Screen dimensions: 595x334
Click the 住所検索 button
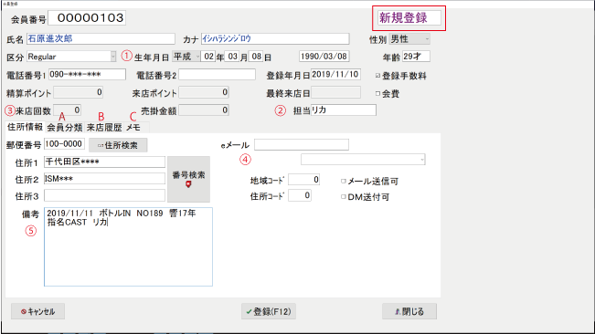pos(118,145)
